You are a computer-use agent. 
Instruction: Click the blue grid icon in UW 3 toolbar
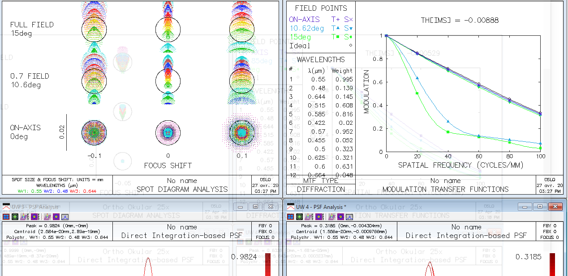tap(6, 217)
